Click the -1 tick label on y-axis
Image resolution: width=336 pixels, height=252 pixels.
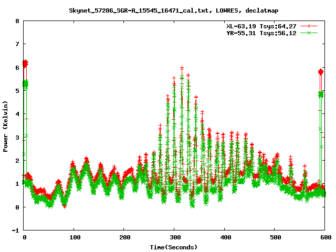[x=16, y=230]
